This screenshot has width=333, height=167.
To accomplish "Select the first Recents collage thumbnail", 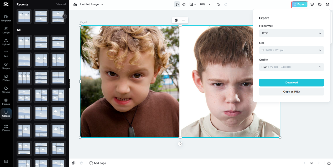I will (x=24, y=17).
